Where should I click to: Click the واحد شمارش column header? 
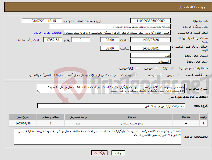[78, 117]
